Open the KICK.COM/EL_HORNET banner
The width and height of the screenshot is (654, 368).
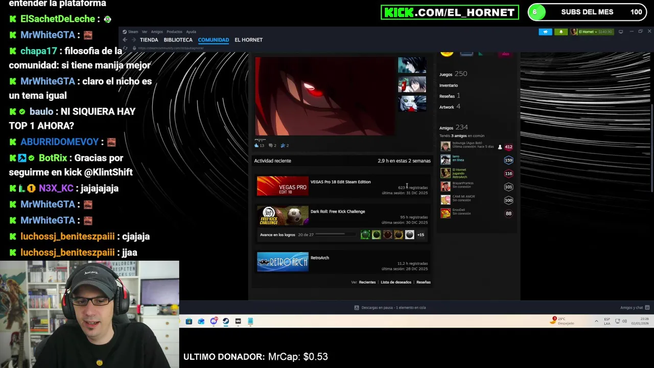click(x=450, y=12)
